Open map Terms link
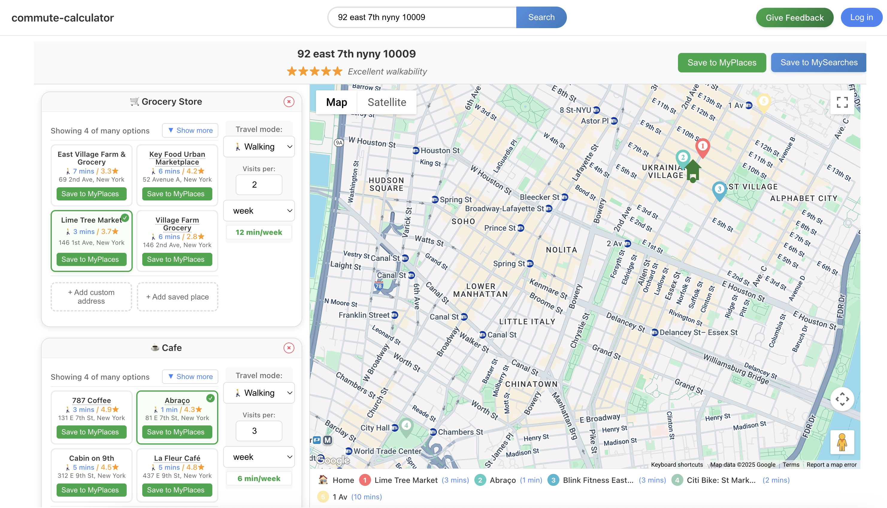 click(x=791, y=465)
